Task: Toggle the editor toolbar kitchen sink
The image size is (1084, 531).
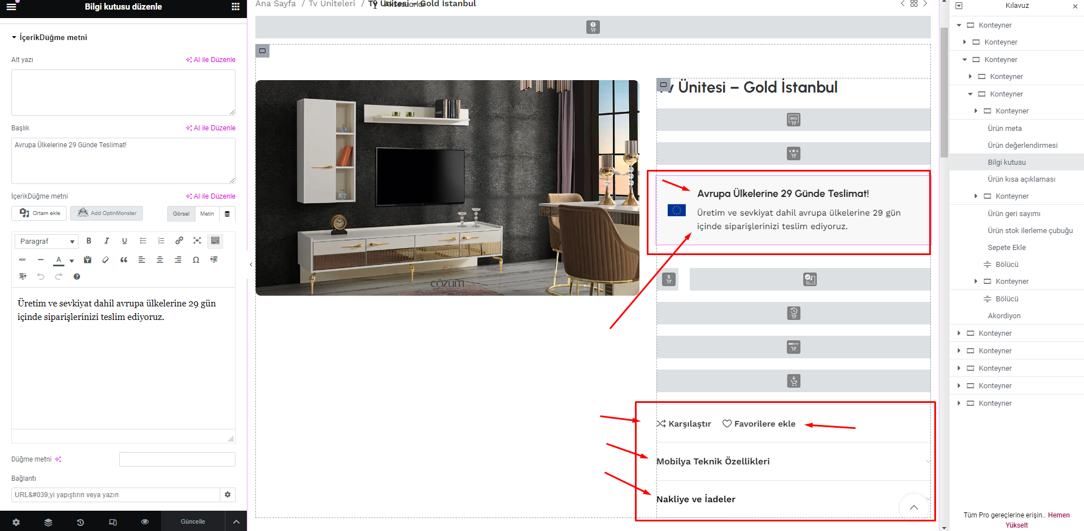Action: point(215,241)
